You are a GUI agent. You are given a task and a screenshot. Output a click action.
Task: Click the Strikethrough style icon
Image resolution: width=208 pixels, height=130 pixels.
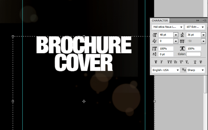[x=201, y=62]
